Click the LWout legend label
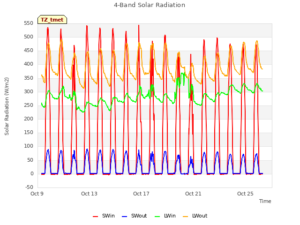Image resolution: width=300 pixels, height=225 pixels. pyautogui.click(x=200, y=216)
